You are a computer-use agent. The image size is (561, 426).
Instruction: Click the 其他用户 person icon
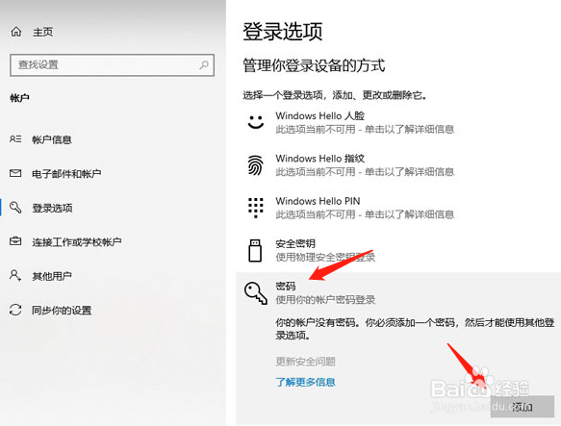[x=15, y=275]
